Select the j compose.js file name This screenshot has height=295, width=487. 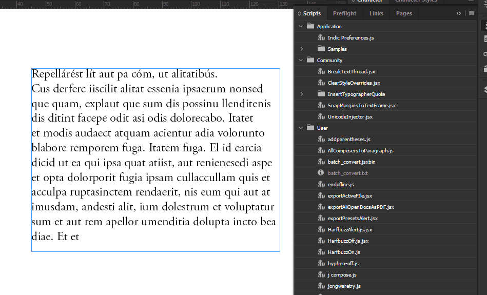(342, 275)
